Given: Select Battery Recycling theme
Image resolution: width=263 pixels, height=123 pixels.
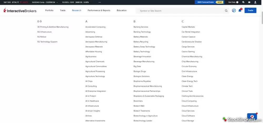Looking at the screenshot, I should tap(141, 42).
